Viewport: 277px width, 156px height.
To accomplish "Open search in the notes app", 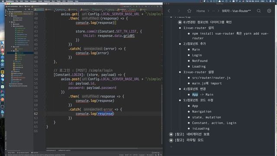I will pyautogui.click(x=259, y=11).
